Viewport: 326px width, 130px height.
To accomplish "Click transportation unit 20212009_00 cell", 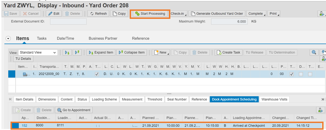I will [x=49, y=74].
